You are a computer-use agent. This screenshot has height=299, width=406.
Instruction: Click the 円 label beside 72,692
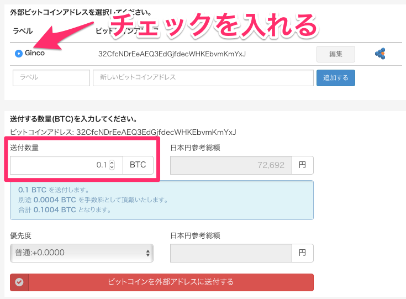302,165
